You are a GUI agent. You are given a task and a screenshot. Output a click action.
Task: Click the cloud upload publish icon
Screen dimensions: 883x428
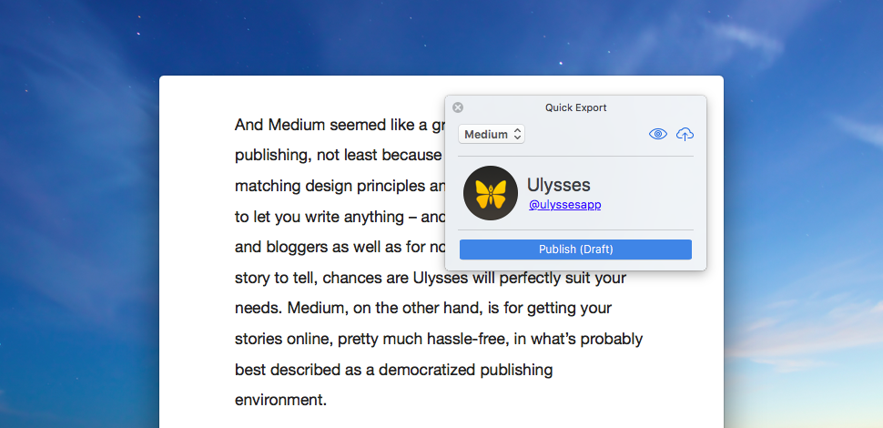pyautogui.click(x=685, y=134)
